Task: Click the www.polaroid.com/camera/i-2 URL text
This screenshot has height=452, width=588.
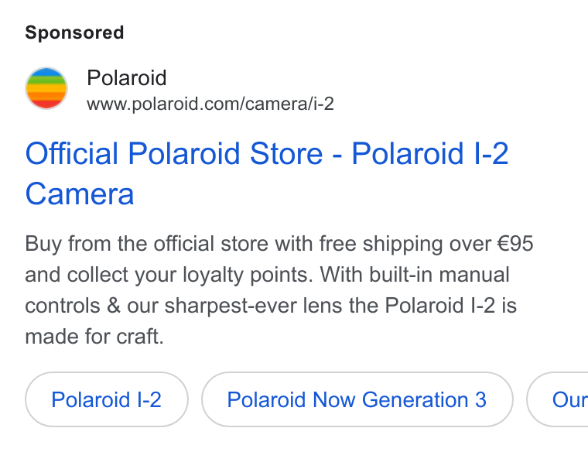Action: 210,104
